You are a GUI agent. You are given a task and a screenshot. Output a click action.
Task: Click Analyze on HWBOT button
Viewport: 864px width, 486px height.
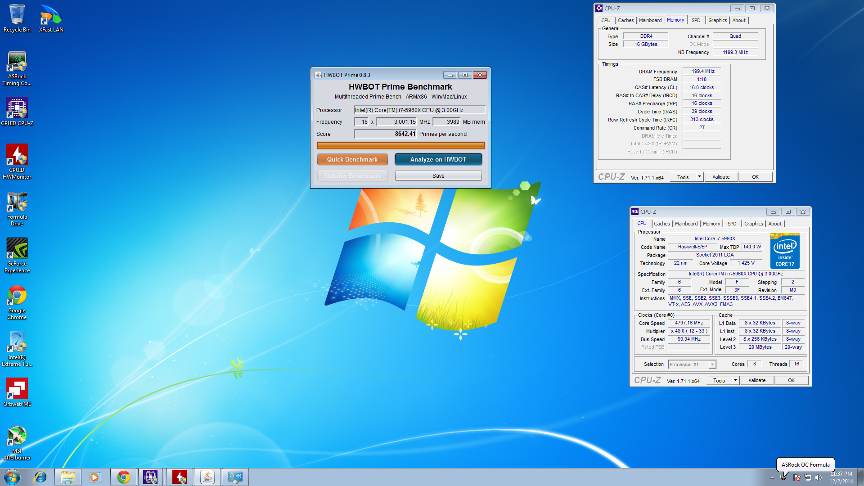pyautogui.click(x=438, y=159)
